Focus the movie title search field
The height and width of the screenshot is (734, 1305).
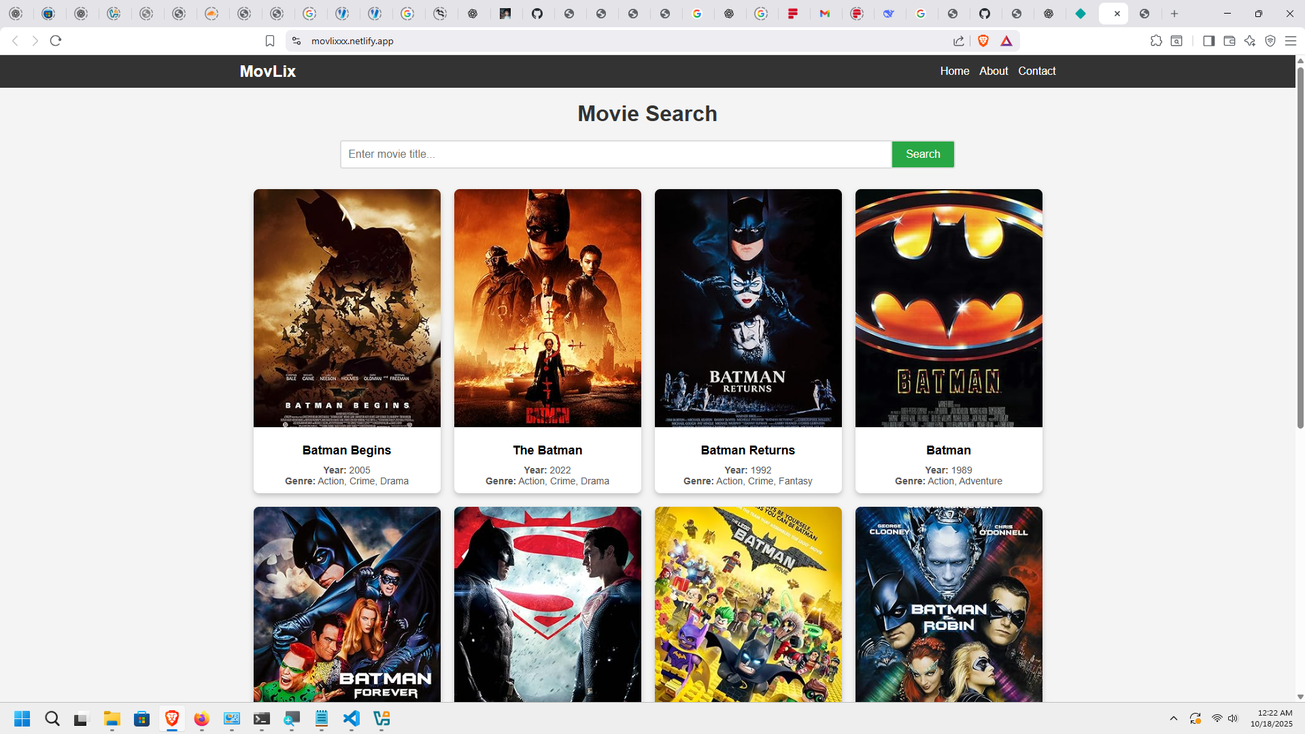point(616,154)
